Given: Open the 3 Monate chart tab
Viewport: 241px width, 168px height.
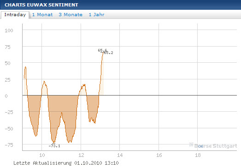Looking at the screenshot, I should (71, 15).
